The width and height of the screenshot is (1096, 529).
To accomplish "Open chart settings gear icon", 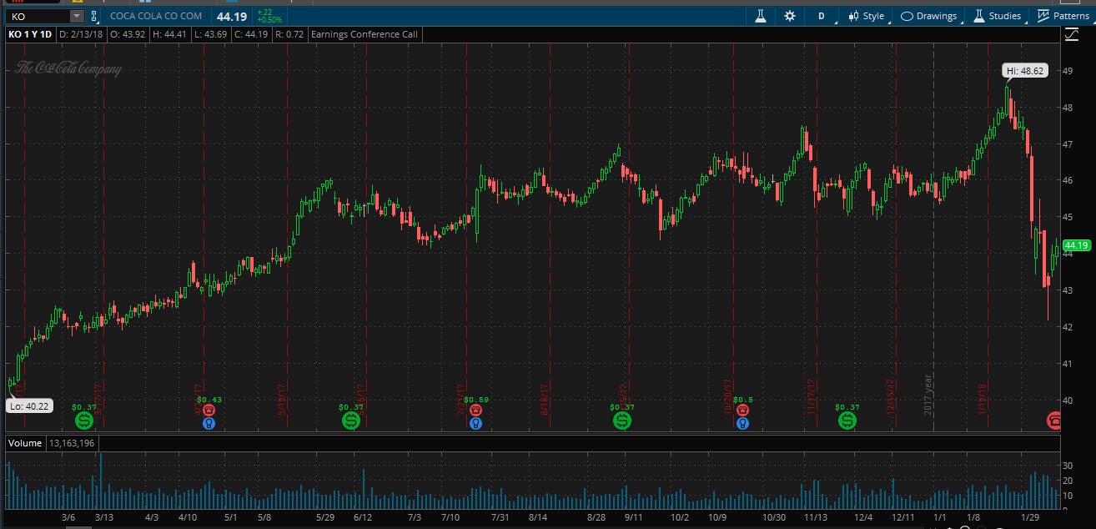I will click(x=790, y=16).
